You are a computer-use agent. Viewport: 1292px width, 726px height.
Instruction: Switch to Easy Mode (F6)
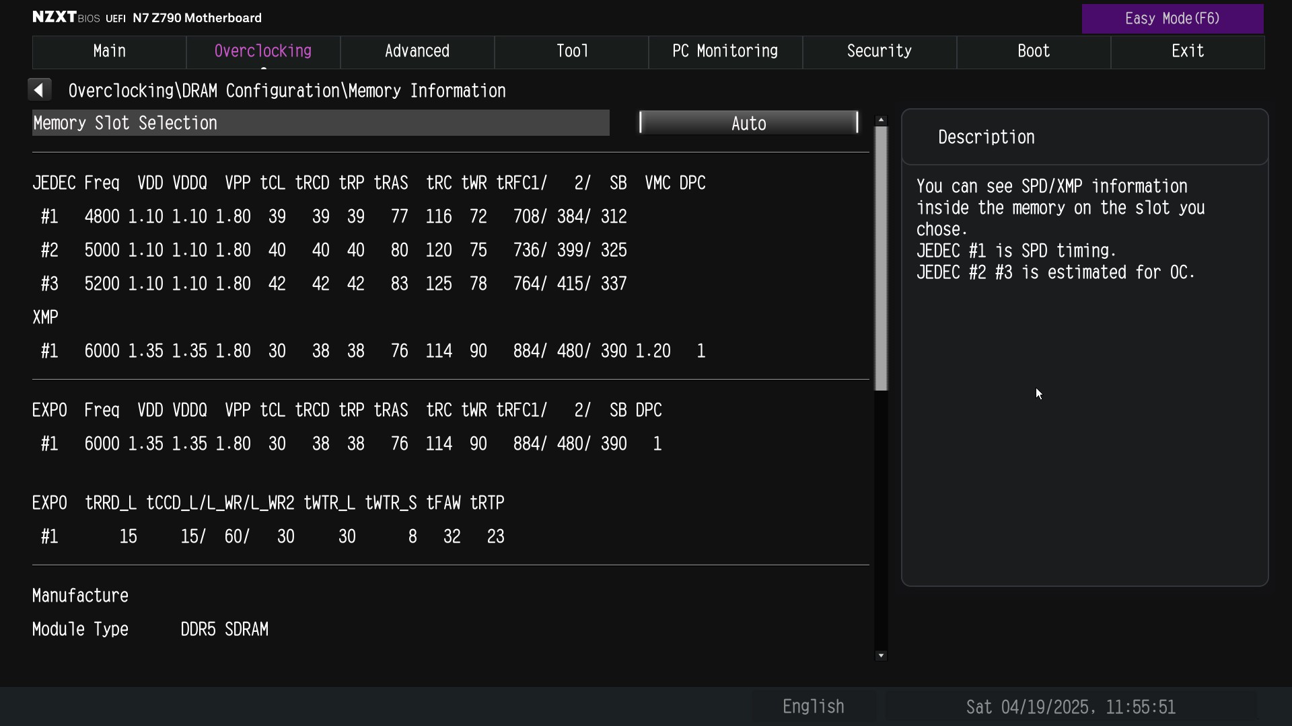tap(1172, 19)
